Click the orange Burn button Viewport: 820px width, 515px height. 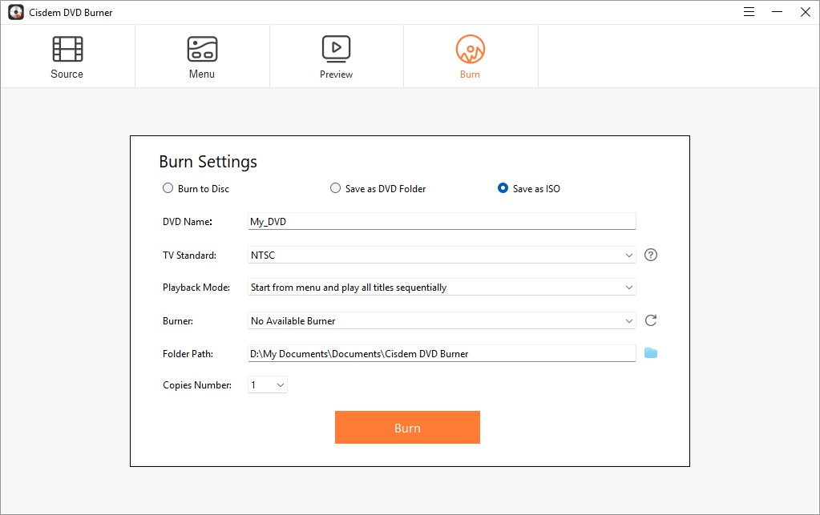point(407,427)
